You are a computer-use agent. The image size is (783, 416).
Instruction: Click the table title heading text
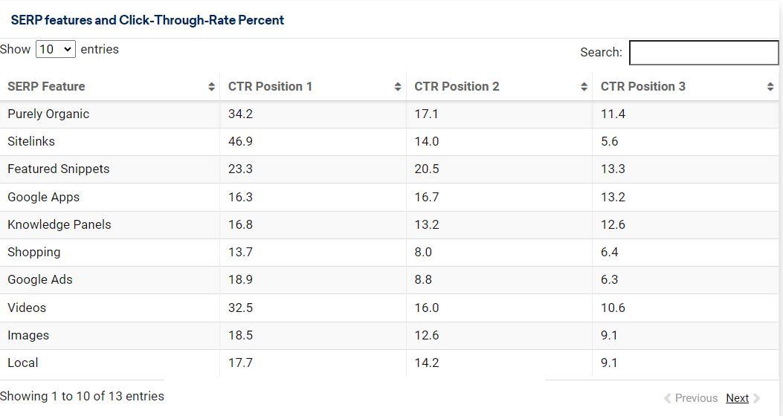147,20
